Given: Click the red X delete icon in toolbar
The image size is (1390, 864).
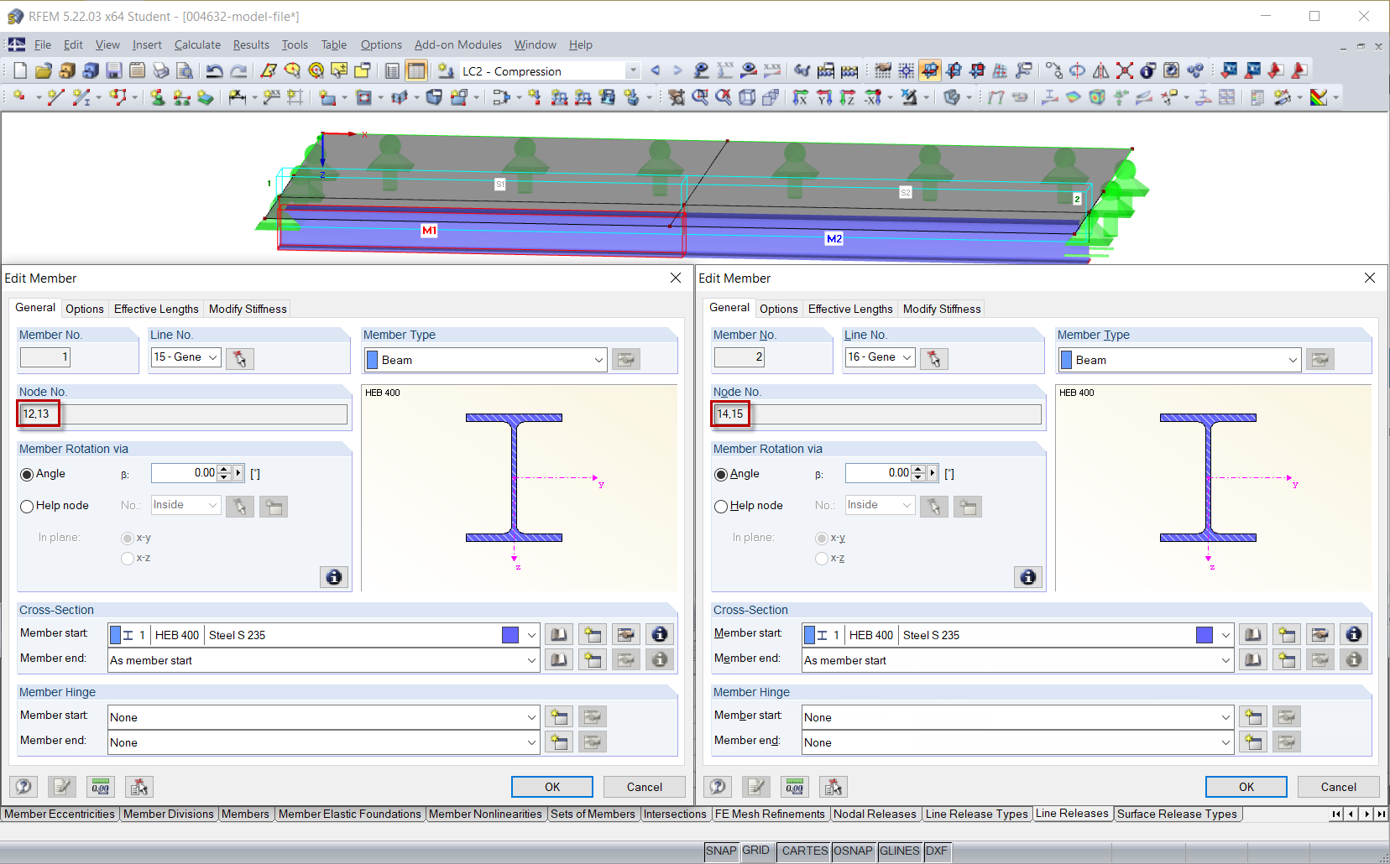Looking at the screenshot, I should pos(1124,71).
